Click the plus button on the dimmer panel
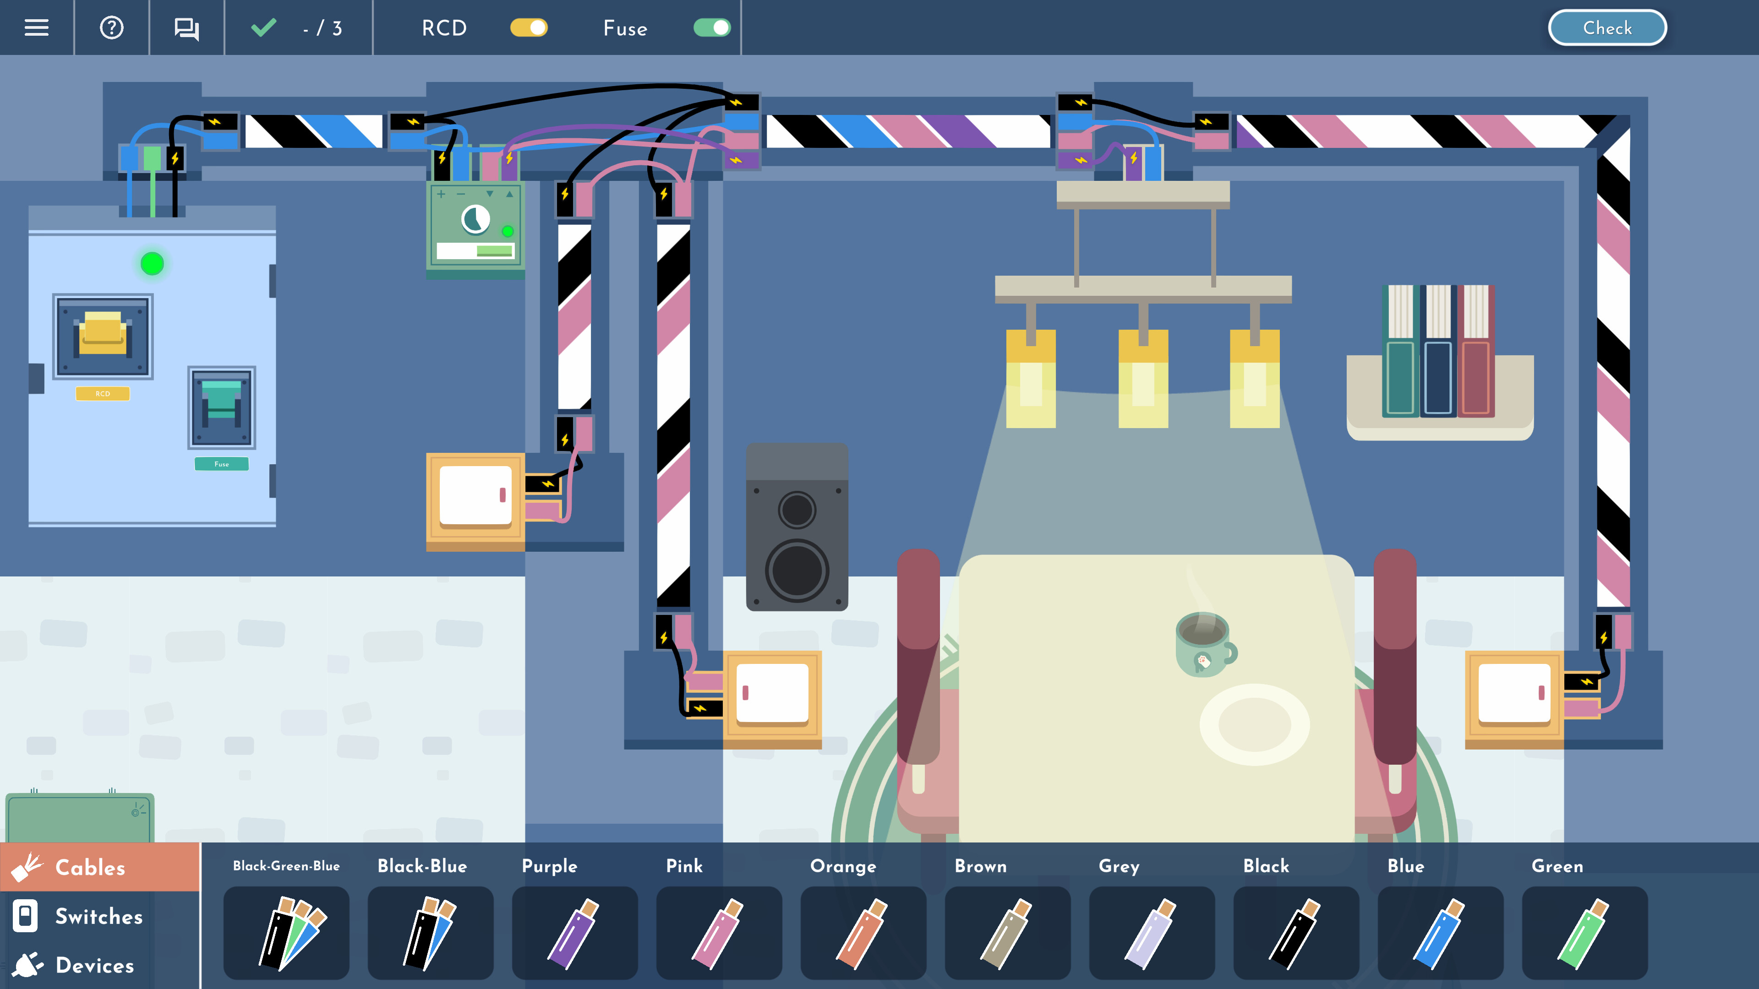 click(x=440, y=194)
